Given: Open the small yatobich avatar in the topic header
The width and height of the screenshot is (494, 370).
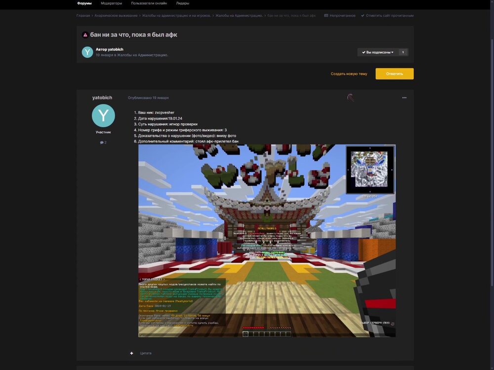Looking at the screenshot, I should click(87, 52).
